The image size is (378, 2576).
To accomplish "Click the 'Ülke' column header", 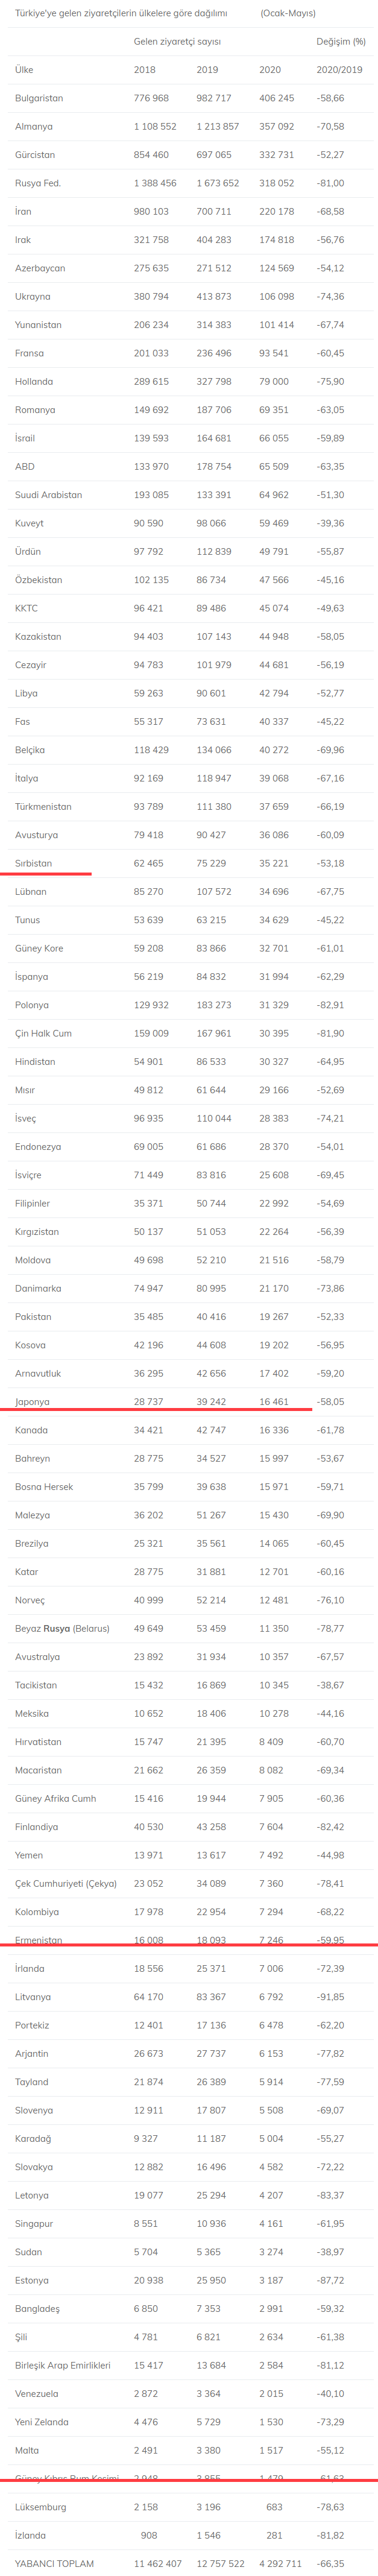I will pyautogui.click(x=24, y=70).
